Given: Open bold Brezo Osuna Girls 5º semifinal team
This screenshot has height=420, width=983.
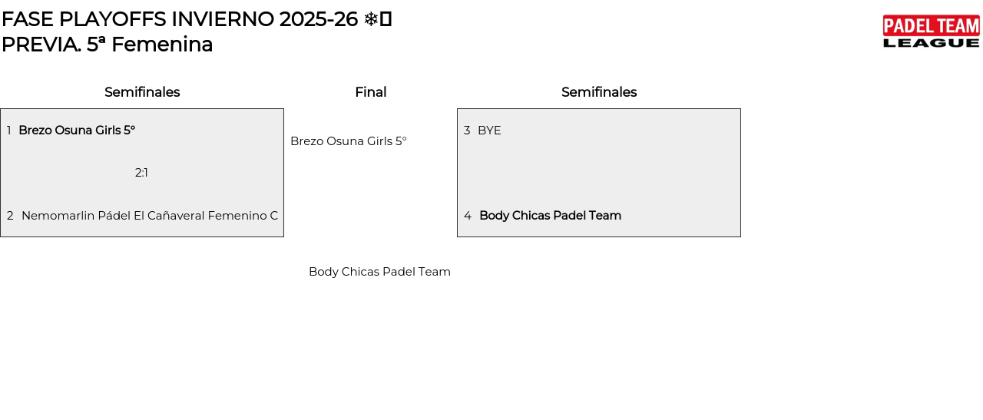Looking at the screenshot, I should coord(77,131).
